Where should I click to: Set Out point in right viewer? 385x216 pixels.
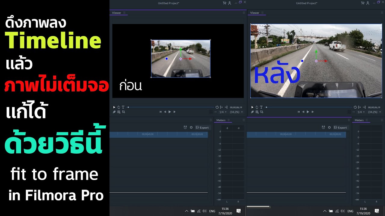(364, 107)
